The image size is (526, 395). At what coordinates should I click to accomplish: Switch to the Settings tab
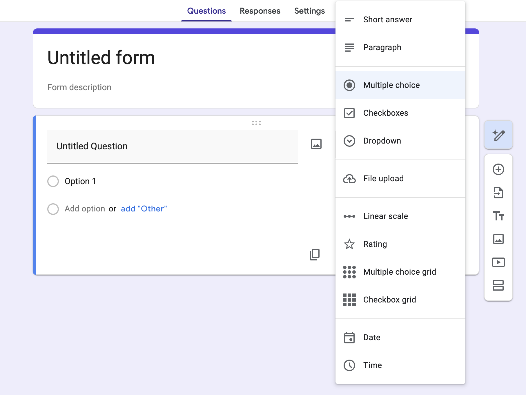pyautogui.click(x=310, y=11)
